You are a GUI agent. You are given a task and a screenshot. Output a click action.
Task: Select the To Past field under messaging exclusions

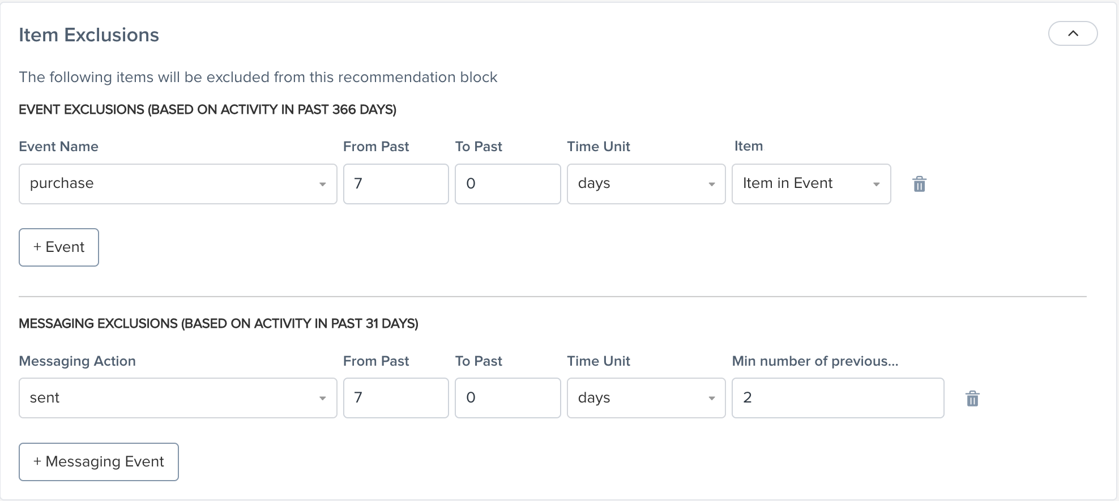(x=507, y=398)
